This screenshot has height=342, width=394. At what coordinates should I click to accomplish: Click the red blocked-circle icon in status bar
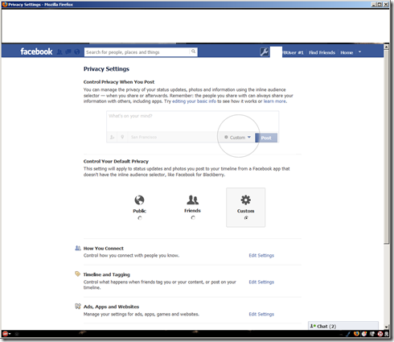coord(380,334)
